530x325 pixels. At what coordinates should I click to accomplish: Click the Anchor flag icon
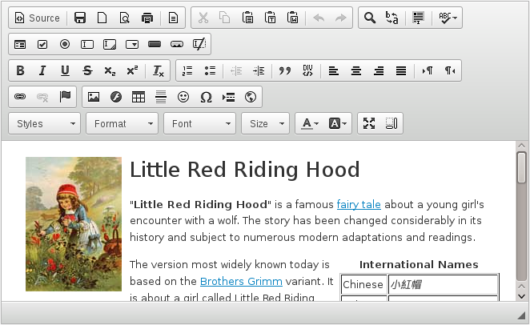(65, 97)
